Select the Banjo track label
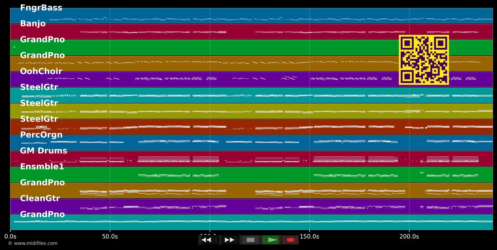 coord(33,24)
